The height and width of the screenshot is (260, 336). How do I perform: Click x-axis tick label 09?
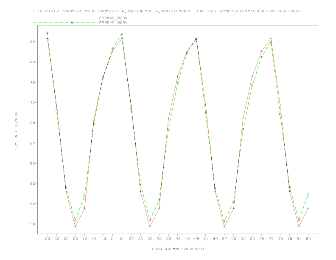tap(76, 239)
